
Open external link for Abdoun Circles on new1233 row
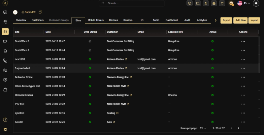click(x=126, y=59)
